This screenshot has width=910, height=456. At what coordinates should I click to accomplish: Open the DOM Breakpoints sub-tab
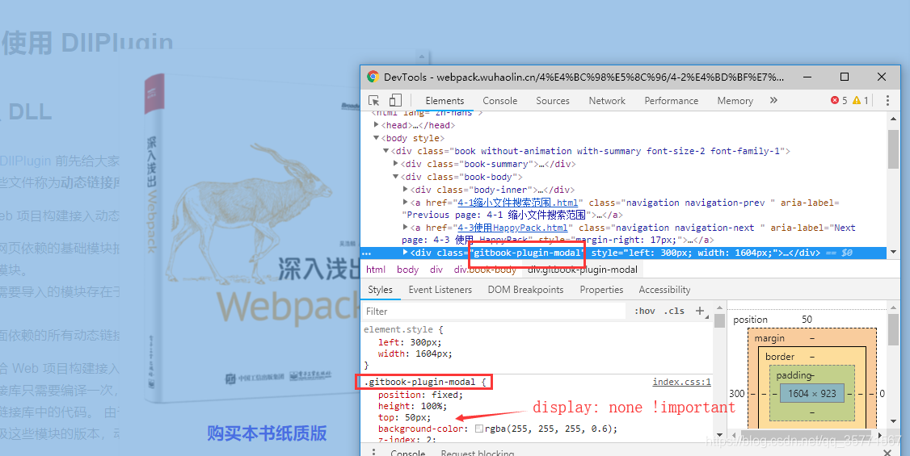(x=525, y=289)
